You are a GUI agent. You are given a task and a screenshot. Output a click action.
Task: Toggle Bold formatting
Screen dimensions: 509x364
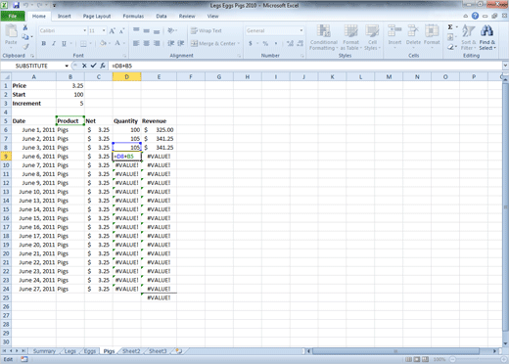click(x=43, y=43)
